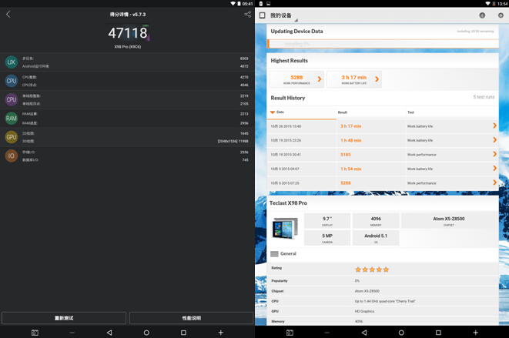Select the blue CPU score icon

12,81
